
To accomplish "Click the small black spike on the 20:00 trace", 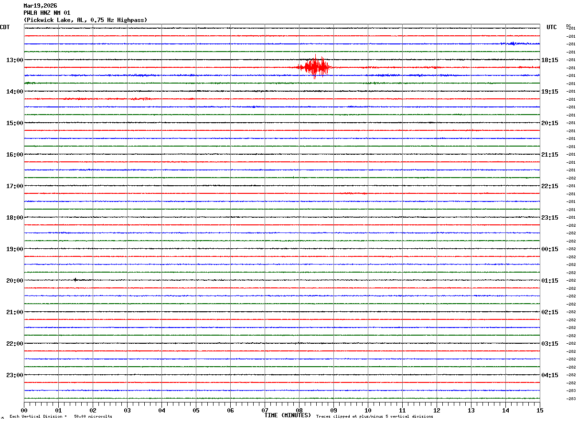I will point(75,280).
